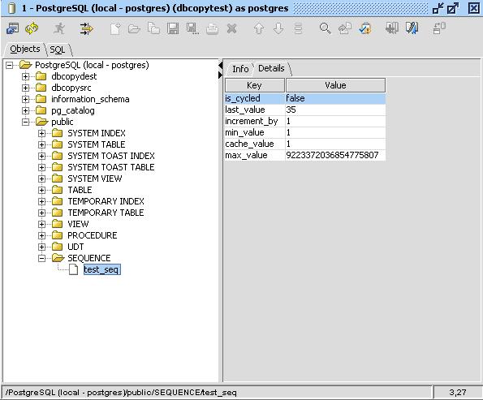Click the Key column header
Screen dimensions: 483x400
[x=254, y=85]
